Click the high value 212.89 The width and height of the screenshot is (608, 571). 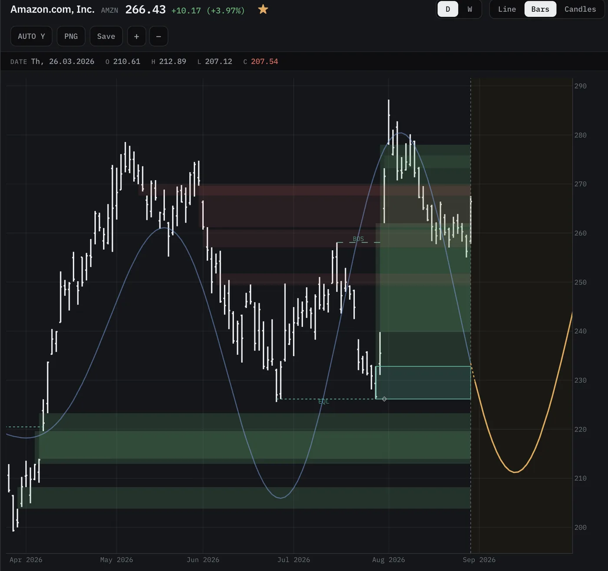(x=172, y=61)
